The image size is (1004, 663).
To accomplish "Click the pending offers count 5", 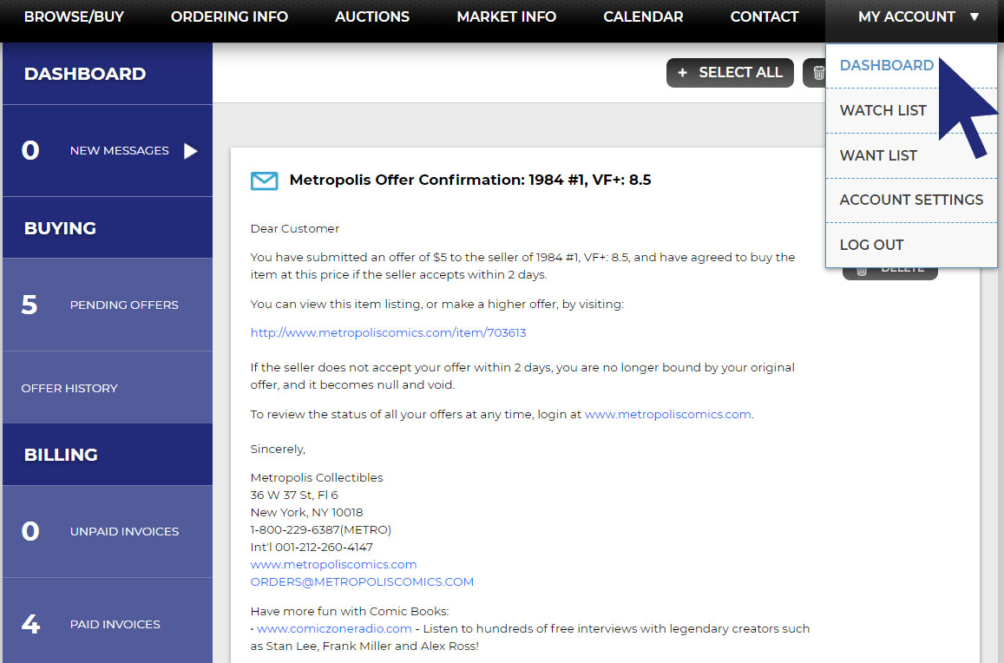I will point(30,305).
